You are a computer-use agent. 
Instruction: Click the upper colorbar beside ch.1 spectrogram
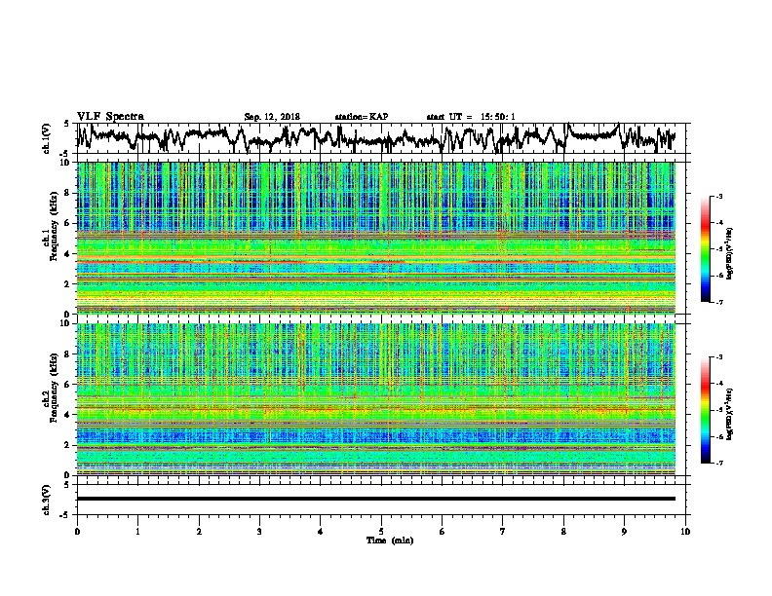[x=705, y=249]
